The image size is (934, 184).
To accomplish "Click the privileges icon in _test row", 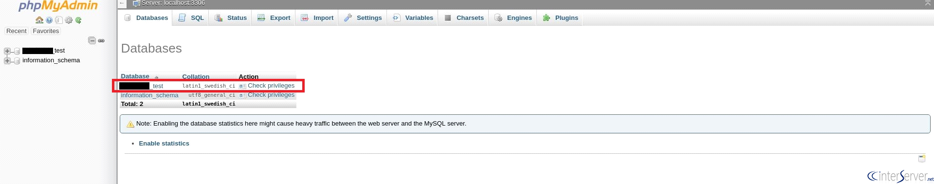I will (242, 86).
